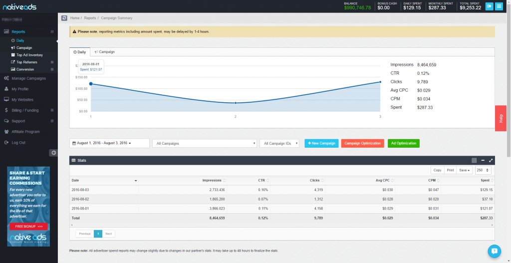Click the nativeads logo
511x263 pixels.
(x=19, y=6)
